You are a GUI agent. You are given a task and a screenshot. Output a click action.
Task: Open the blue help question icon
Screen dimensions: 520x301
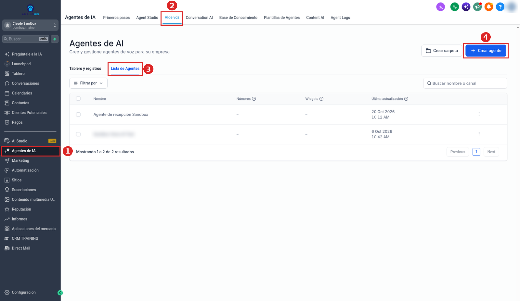(x=500, y=7)
